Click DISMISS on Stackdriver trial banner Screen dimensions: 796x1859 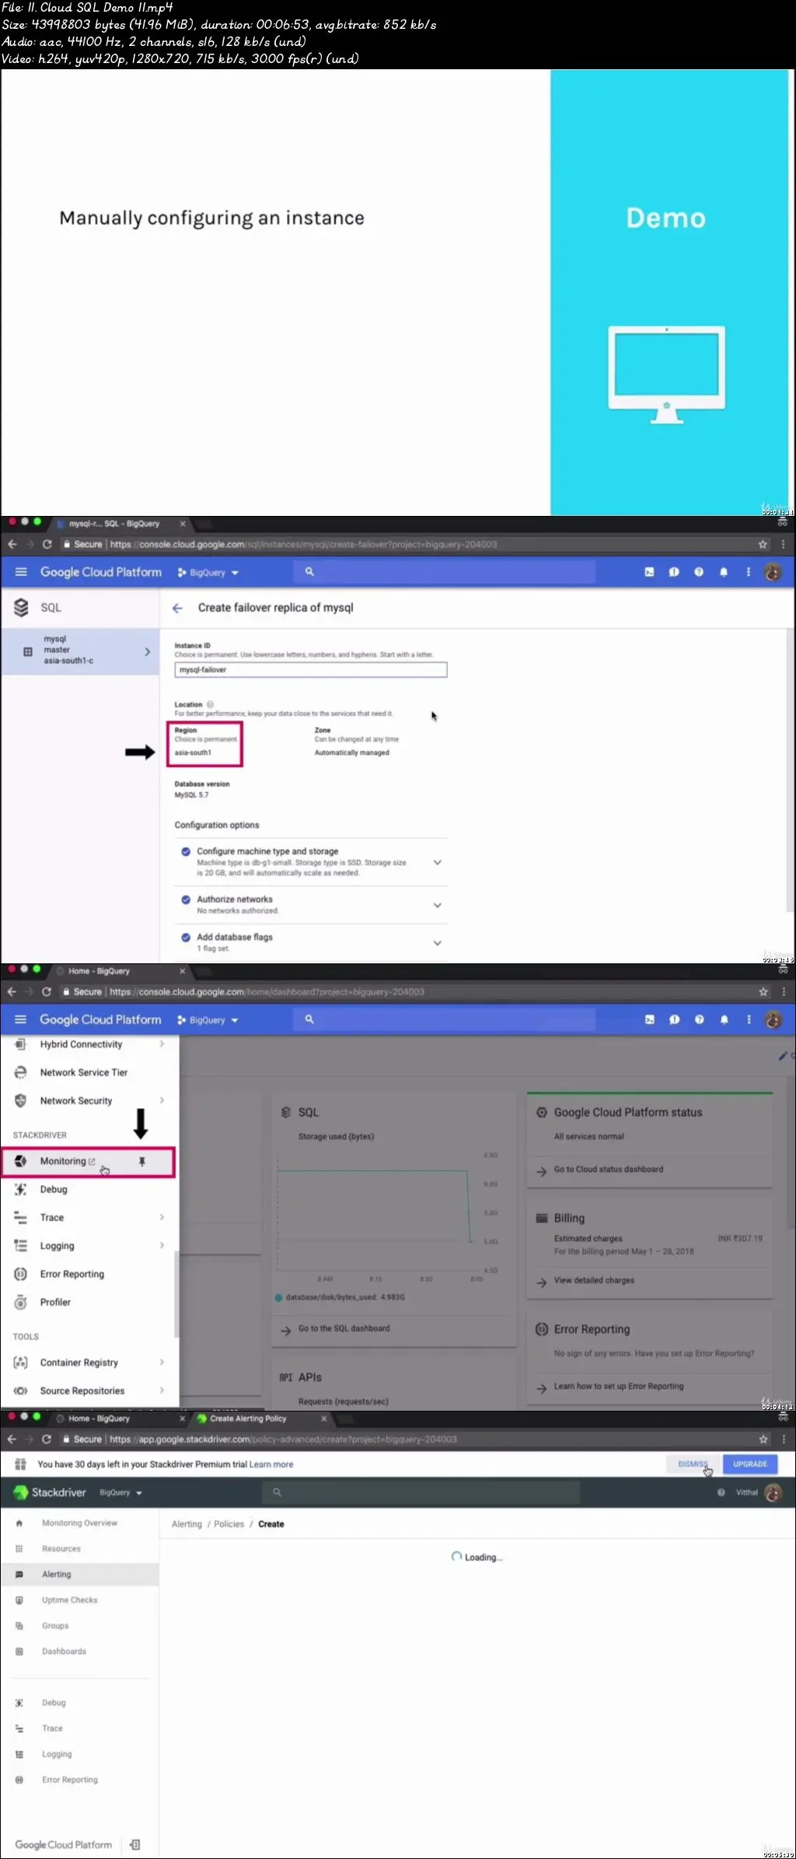tap(693, 1464)
